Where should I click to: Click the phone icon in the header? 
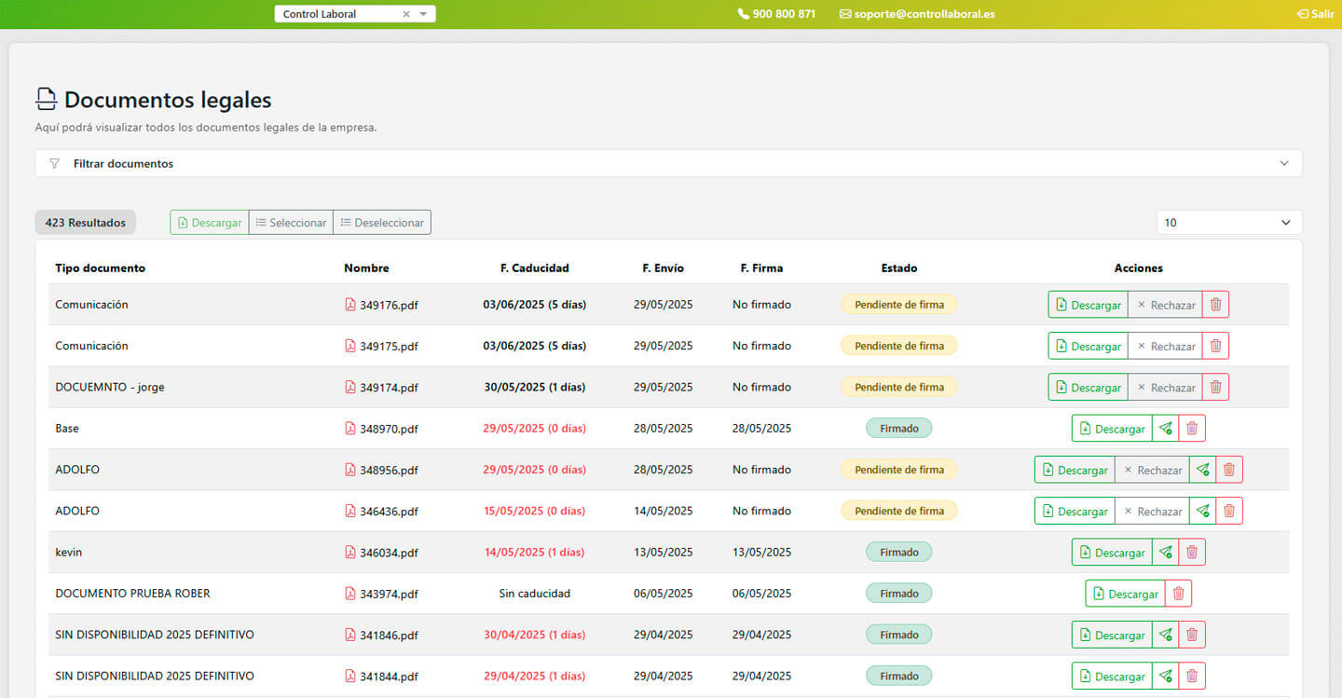pyautogui.click(x=743, y=14)
